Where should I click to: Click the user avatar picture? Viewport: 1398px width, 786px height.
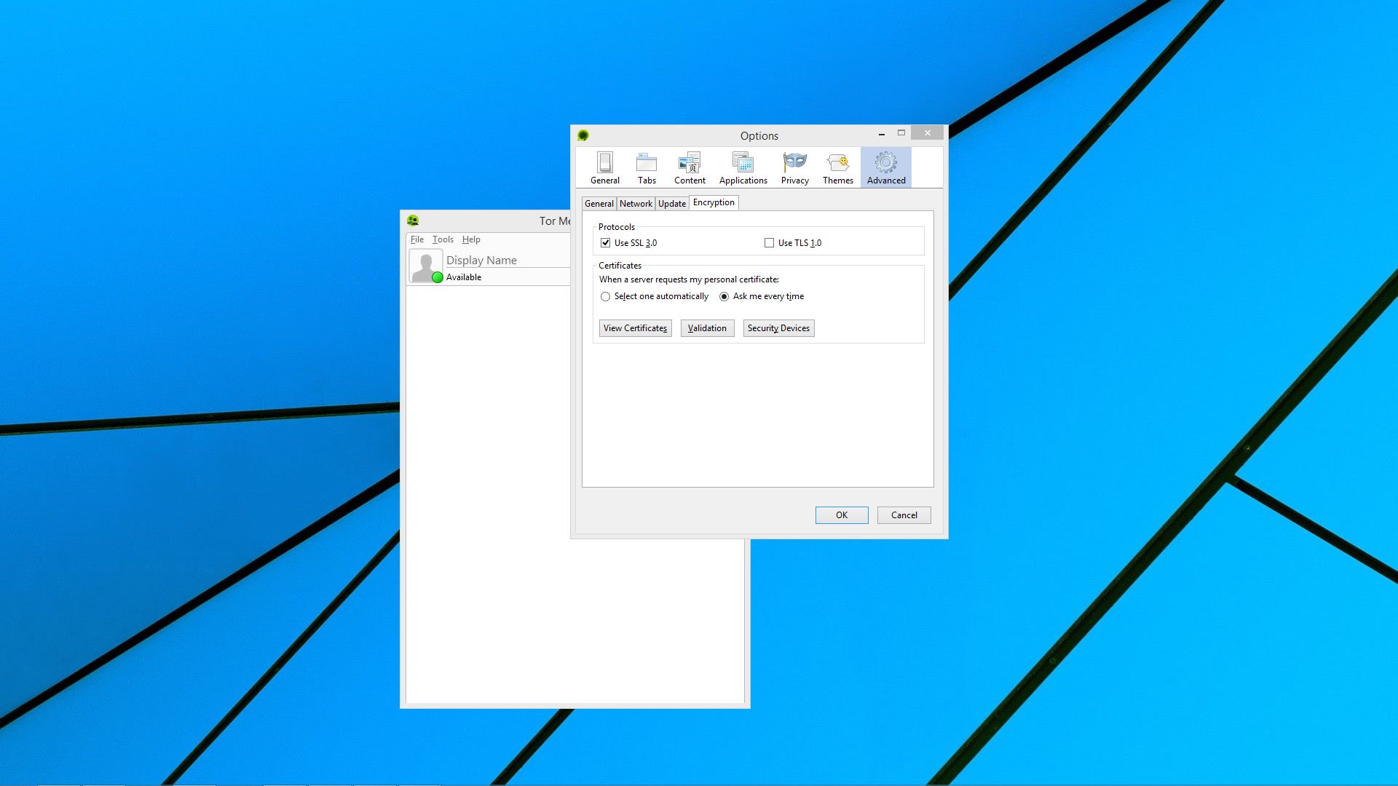pos(425,266)
